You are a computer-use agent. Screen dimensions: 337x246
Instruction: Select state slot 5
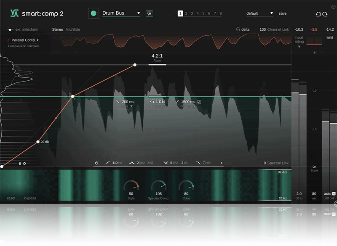[x=203, y=13]
